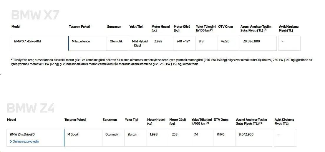Click the 340 + 12* engine power value
The width and height of the screenshot is (325, 152).
183,41
